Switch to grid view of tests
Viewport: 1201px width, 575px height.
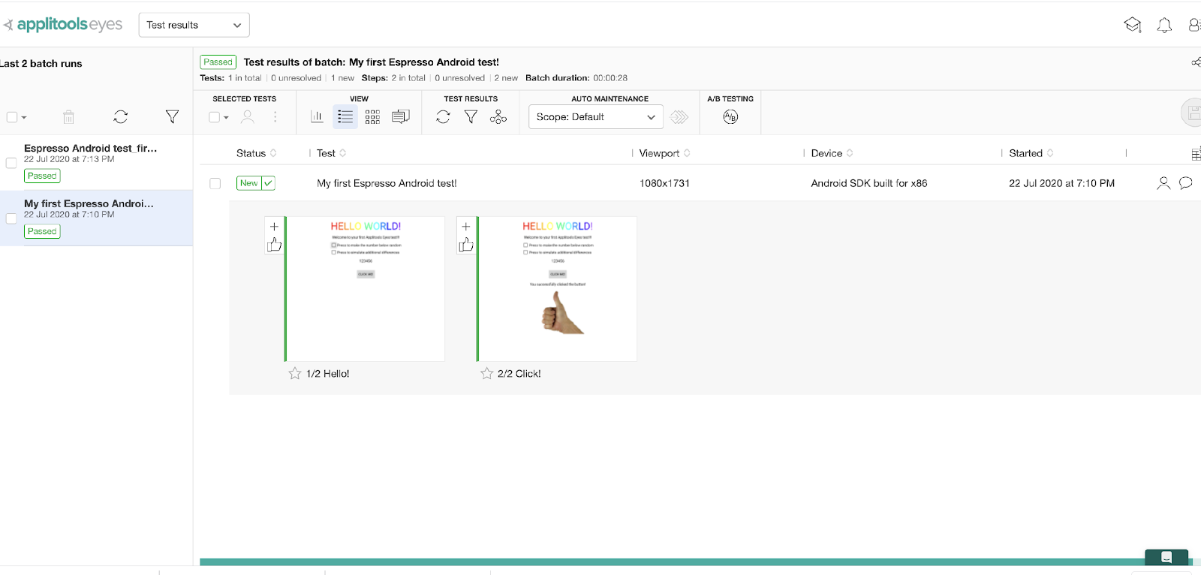(x=372, y=117)
